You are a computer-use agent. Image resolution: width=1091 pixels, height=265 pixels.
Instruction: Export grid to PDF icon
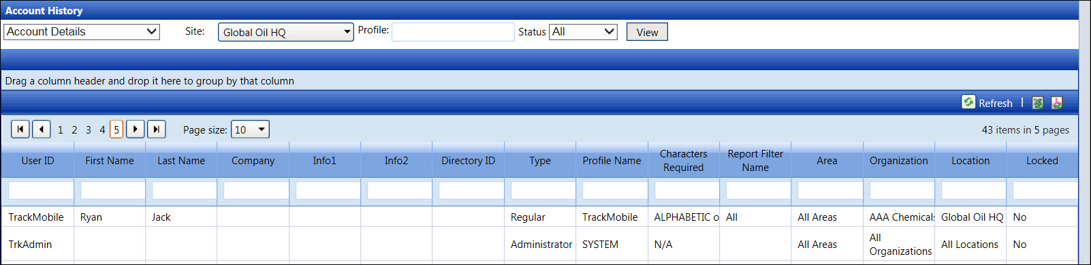1057,103
